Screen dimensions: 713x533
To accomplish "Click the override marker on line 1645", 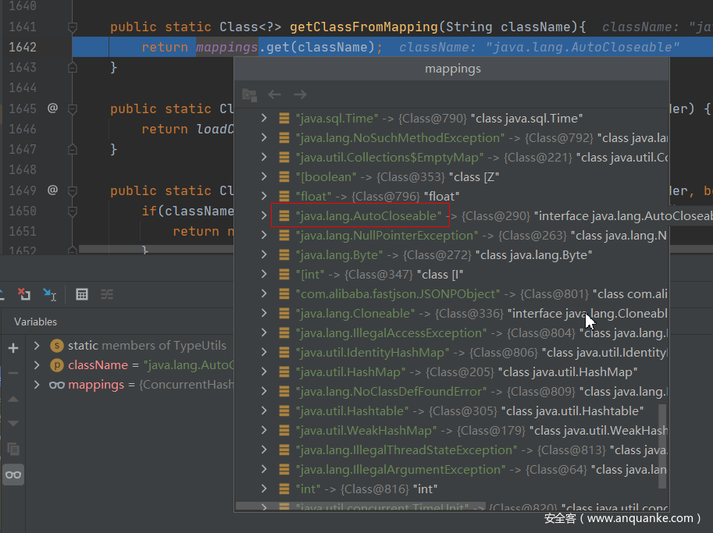I will 52,108.
